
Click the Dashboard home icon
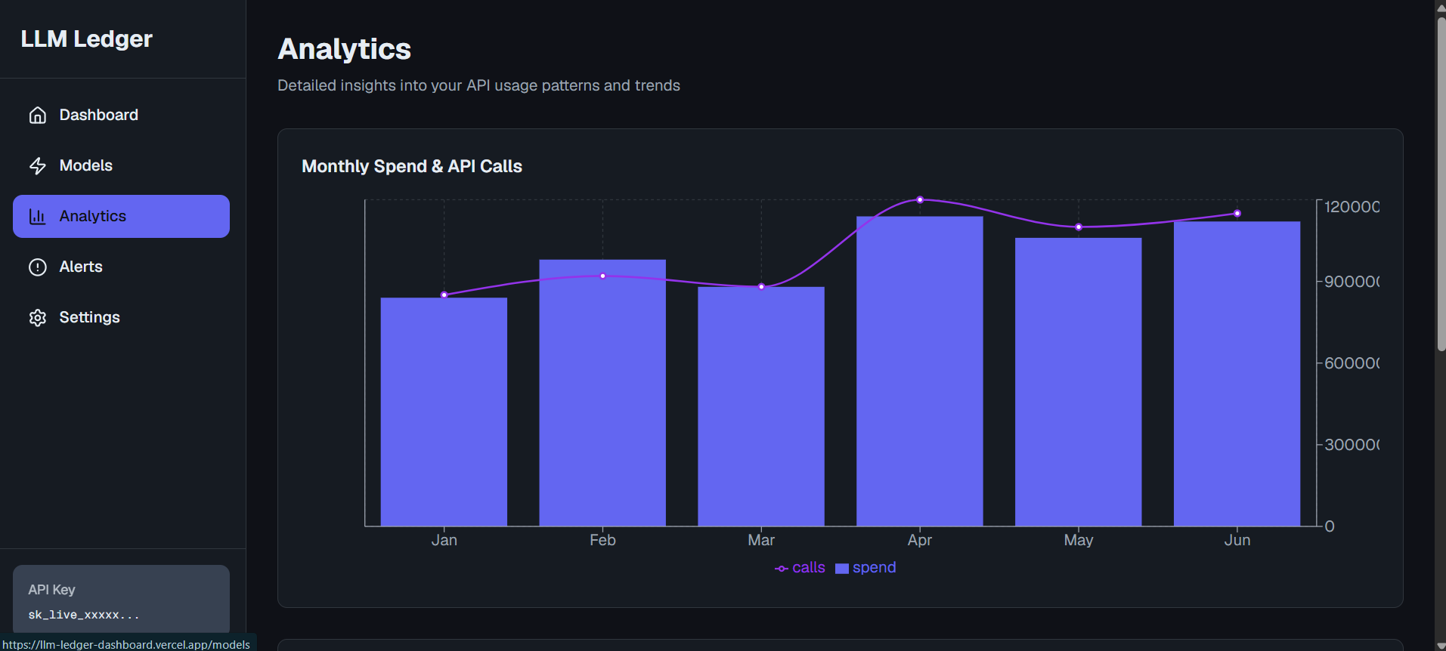tap(38, 115)
